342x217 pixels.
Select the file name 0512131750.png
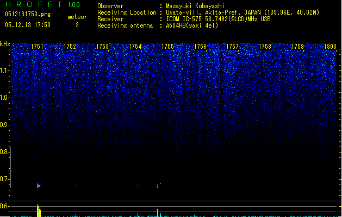coord(28,14)
